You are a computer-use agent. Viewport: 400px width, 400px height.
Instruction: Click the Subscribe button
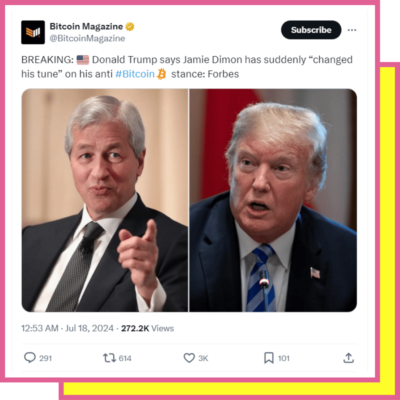point(311,30)
